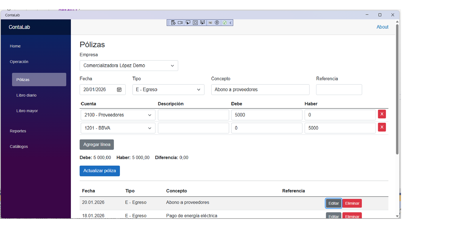Select Operación in the sidebar
This screenshot has height=242, width=459.
[x=19, y=62]
